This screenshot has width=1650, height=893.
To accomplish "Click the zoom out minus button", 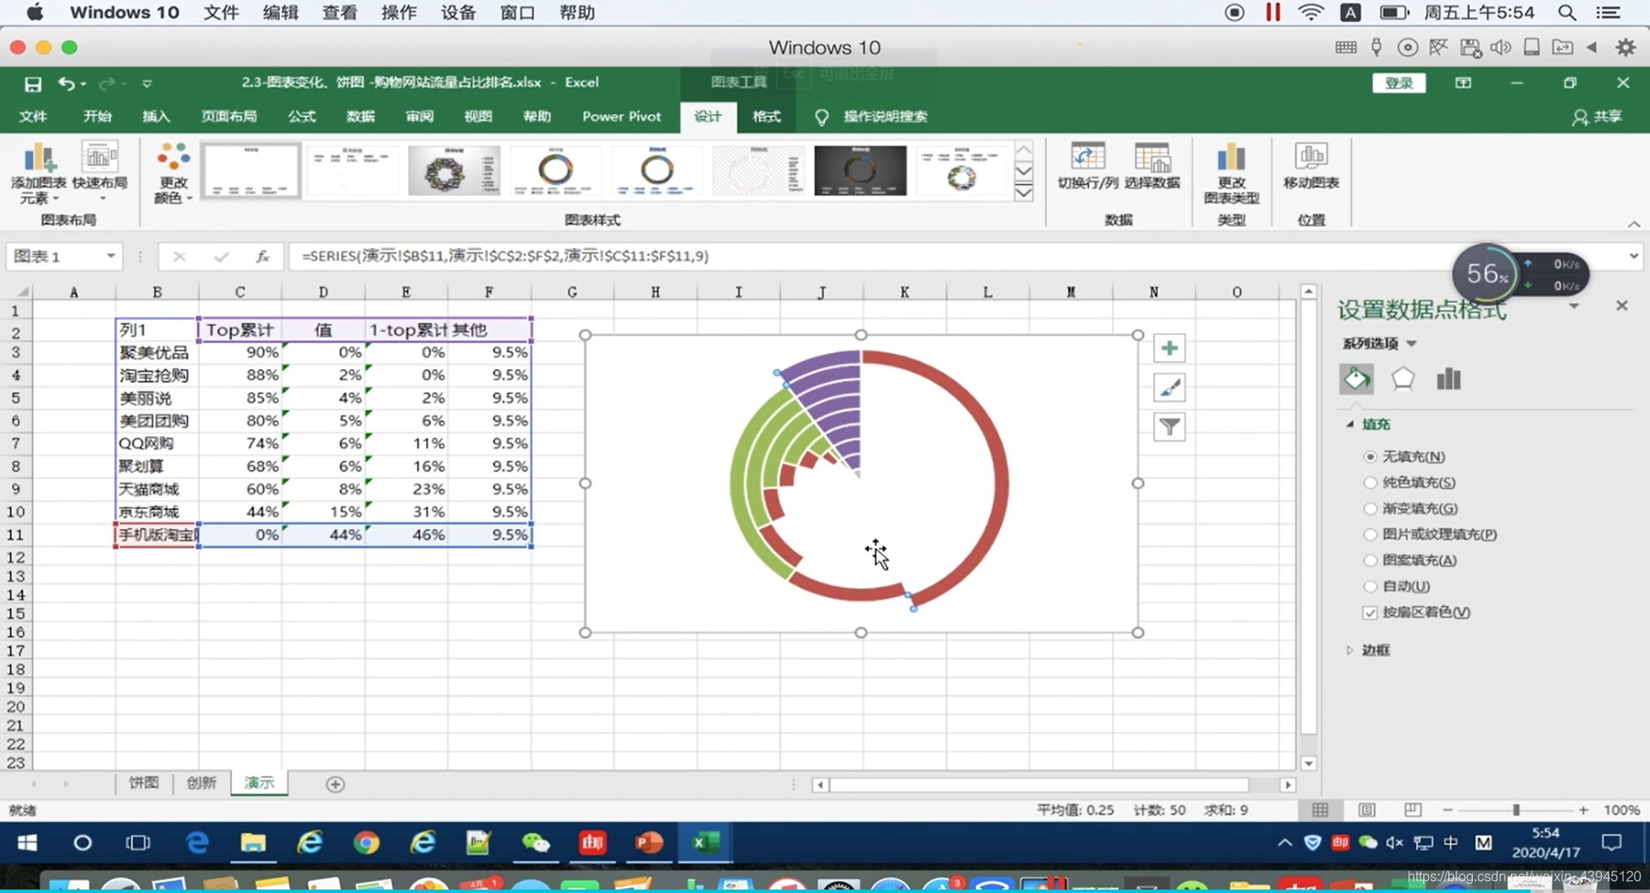I will point(1447,810).
